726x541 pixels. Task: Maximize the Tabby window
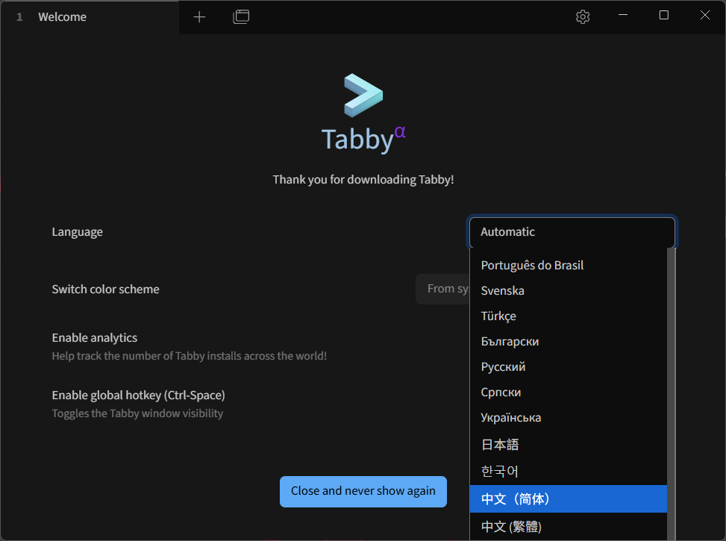[664, 15]
